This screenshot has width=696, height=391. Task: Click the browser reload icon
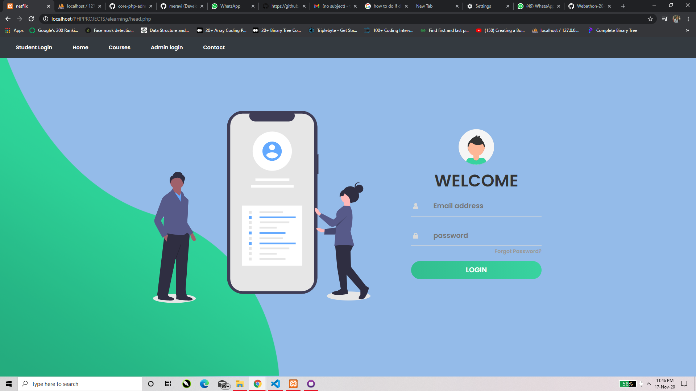point(31,19)
